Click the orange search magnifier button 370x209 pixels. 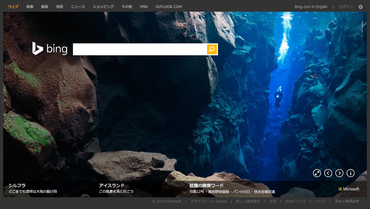tap(212, 49)
